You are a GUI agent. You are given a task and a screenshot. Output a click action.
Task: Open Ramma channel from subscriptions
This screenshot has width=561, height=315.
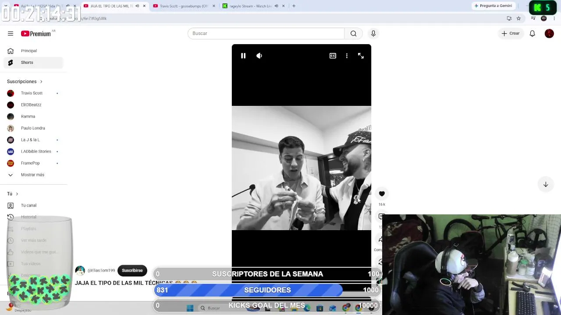click(x=33, y=116)
